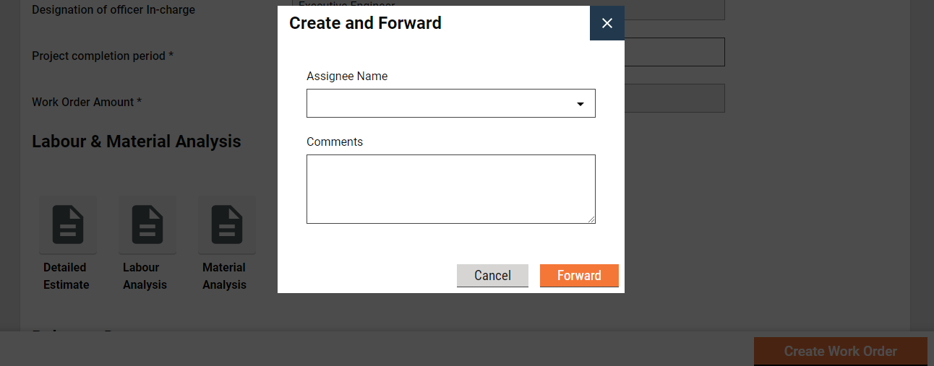Screen dimensions: 934x366
Task: Open the Labour Analysis document icon
Action: [x=147, y=225]
